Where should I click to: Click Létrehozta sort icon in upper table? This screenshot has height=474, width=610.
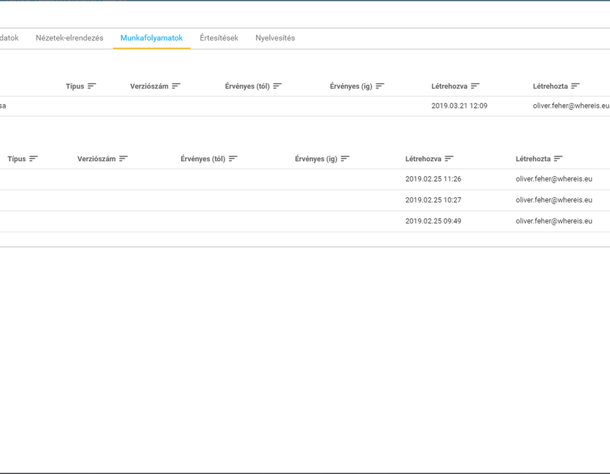coord(575,86)
